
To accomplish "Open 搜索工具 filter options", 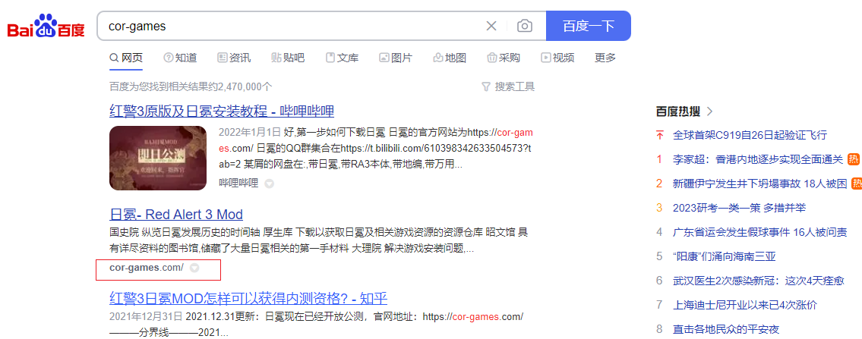I will coord(507,86).
